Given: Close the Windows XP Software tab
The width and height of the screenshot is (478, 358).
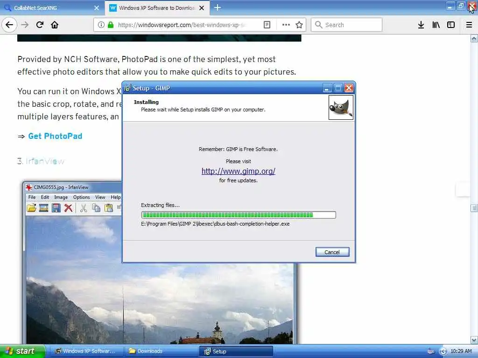Looking at the screenshot, I should coord(202,8).
